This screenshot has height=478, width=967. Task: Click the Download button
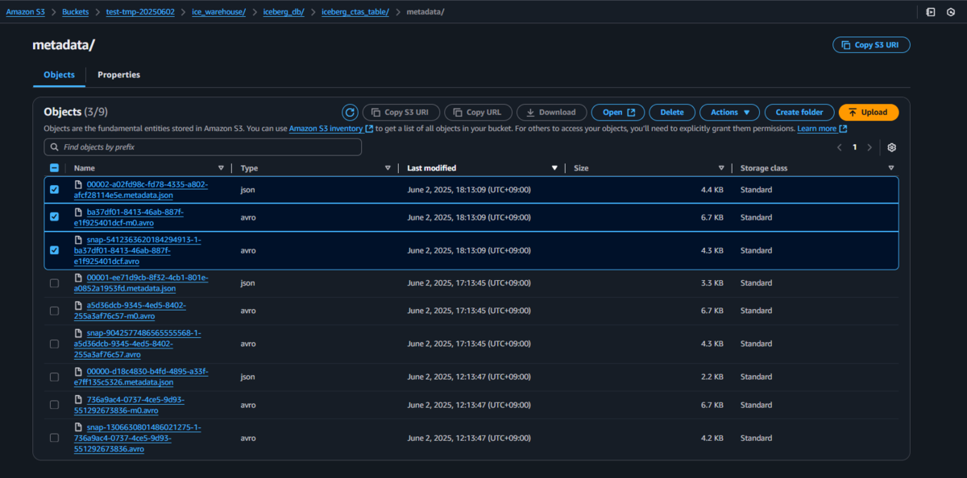pyautogui.click(x=551, y=113)
